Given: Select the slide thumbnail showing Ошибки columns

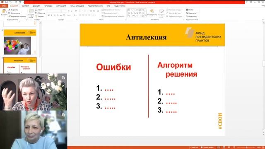Looking at the screenshot, I should pos(20,65).
